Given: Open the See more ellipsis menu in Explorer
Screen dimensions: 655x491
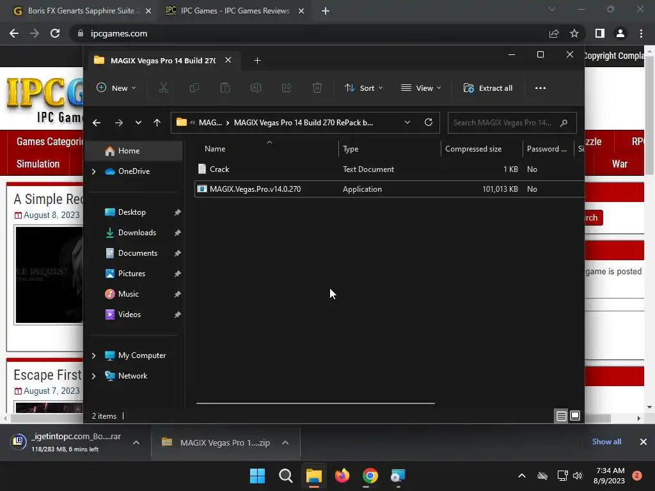Looking at the screenshot, I should pyautogui.click(x=540, y=88).
